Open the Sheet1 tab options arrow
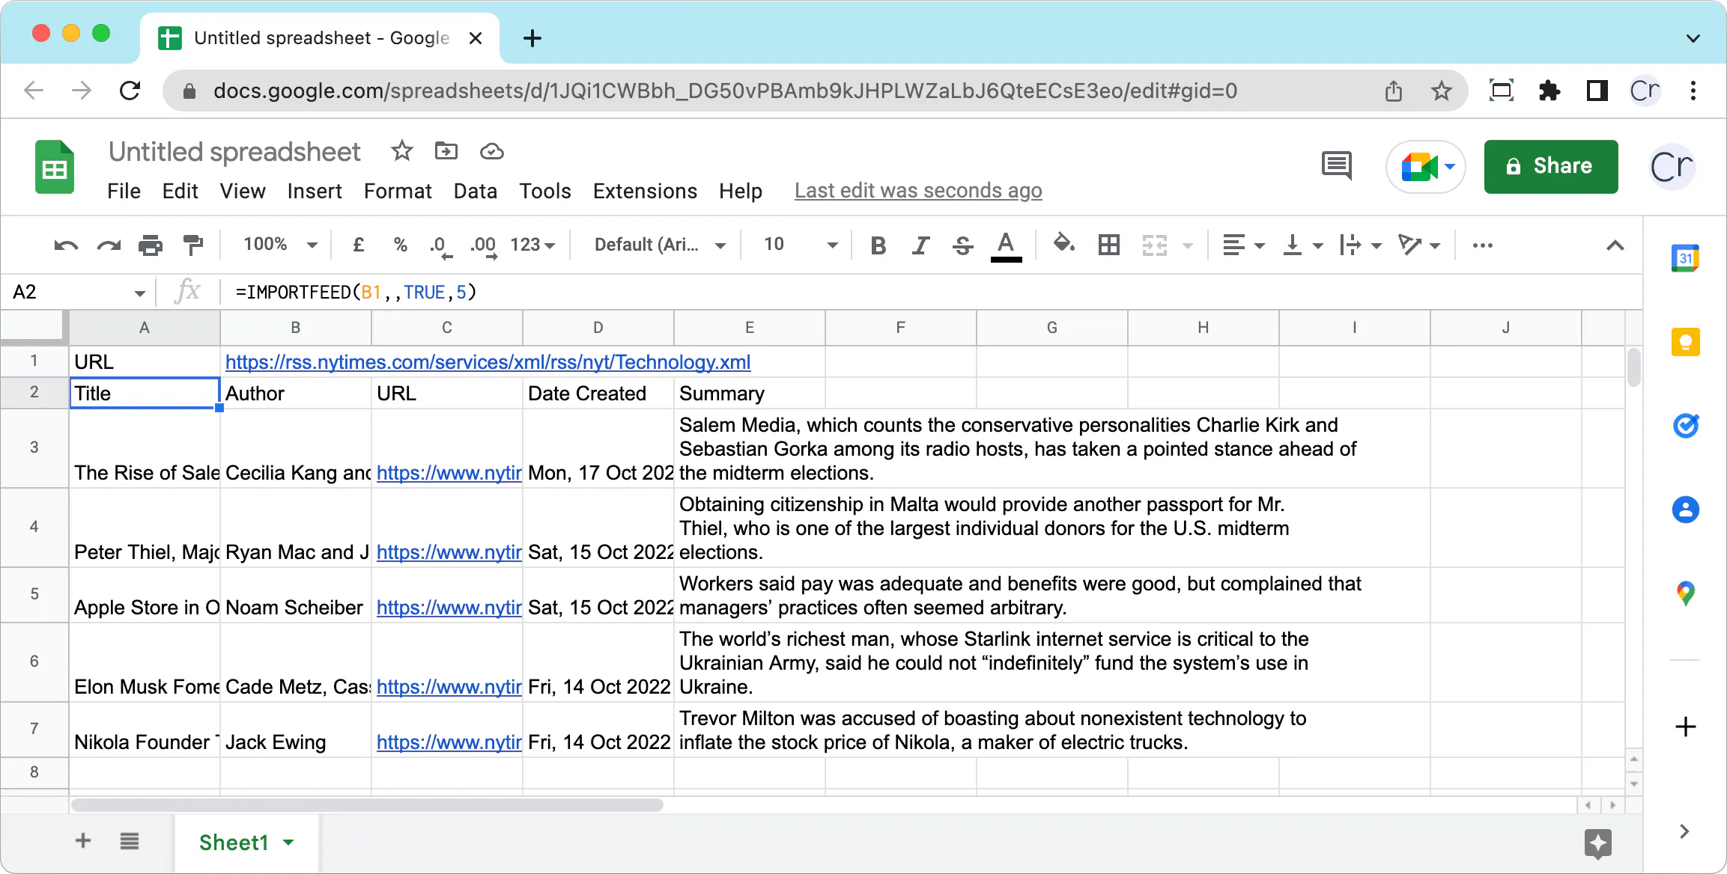 pos(289,843)
